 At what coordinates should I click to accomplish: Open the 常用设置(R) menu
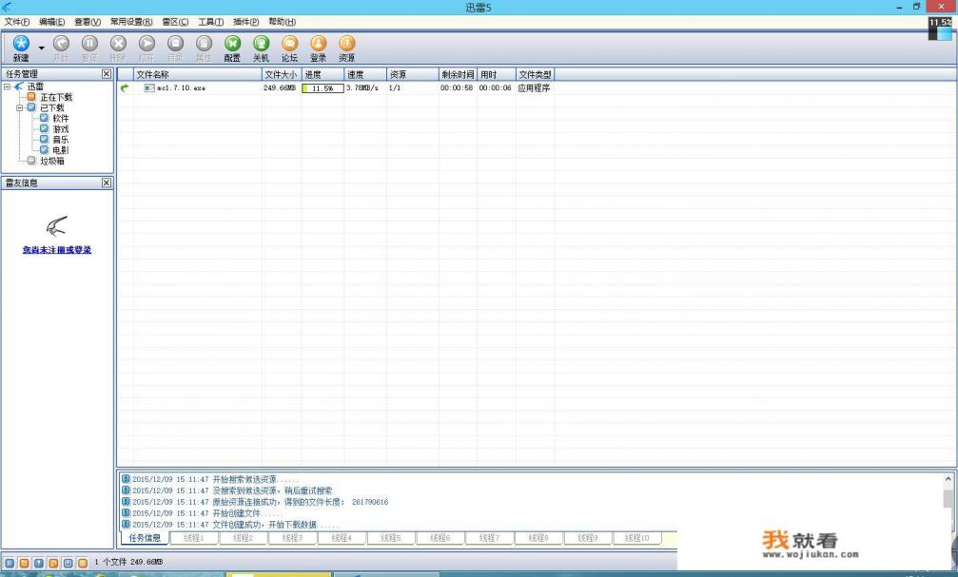coord(131,21)
